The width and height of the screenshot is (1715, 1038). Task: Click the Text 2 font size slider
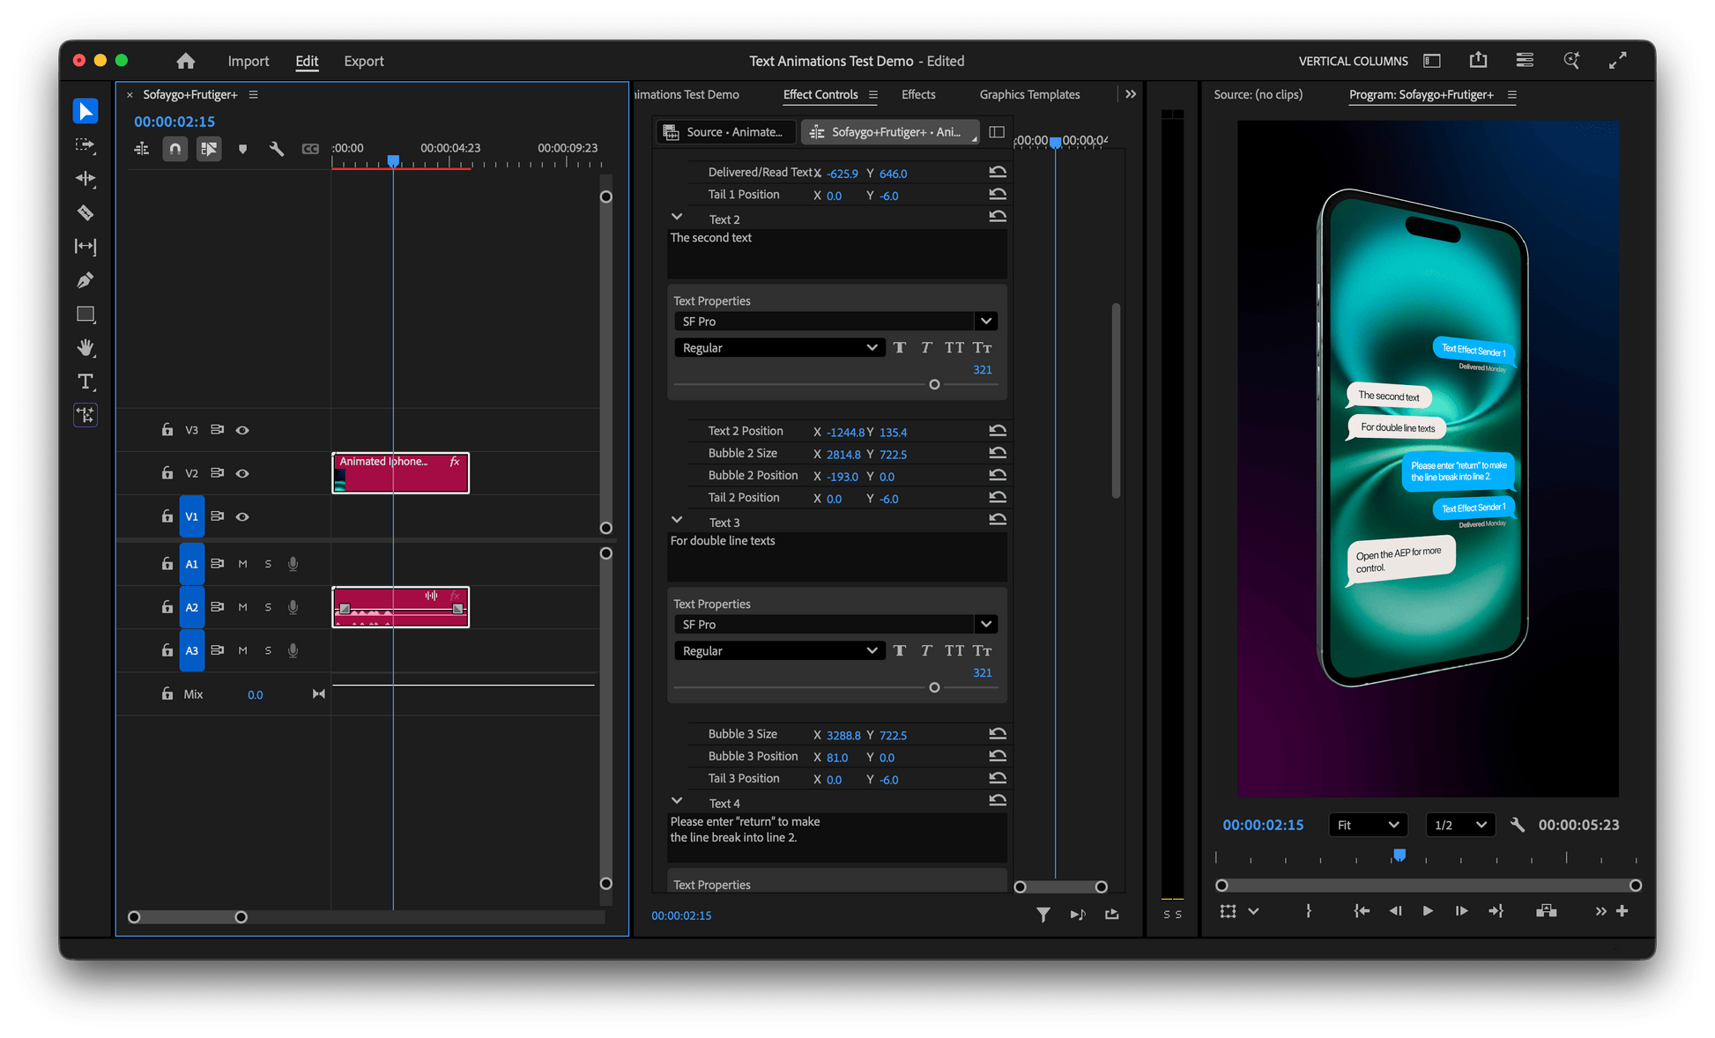point(934,384)
